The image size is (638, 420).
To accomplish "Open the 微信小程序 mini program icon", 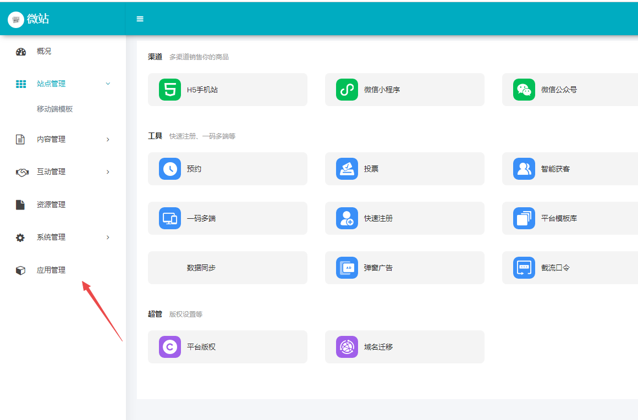I will [x=346, y=90].
